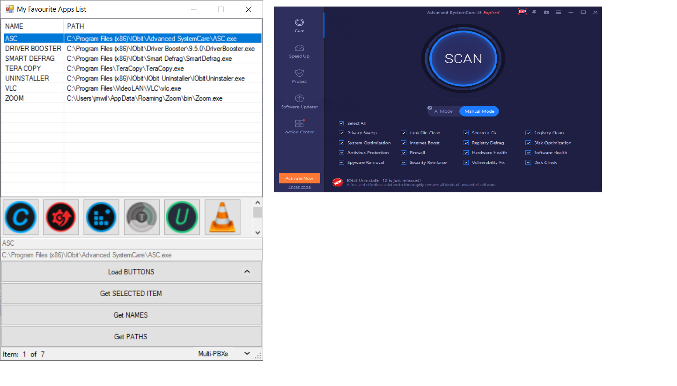Click the Activate Now button
The height and width of the screenshot is (386, 677).
300,178
